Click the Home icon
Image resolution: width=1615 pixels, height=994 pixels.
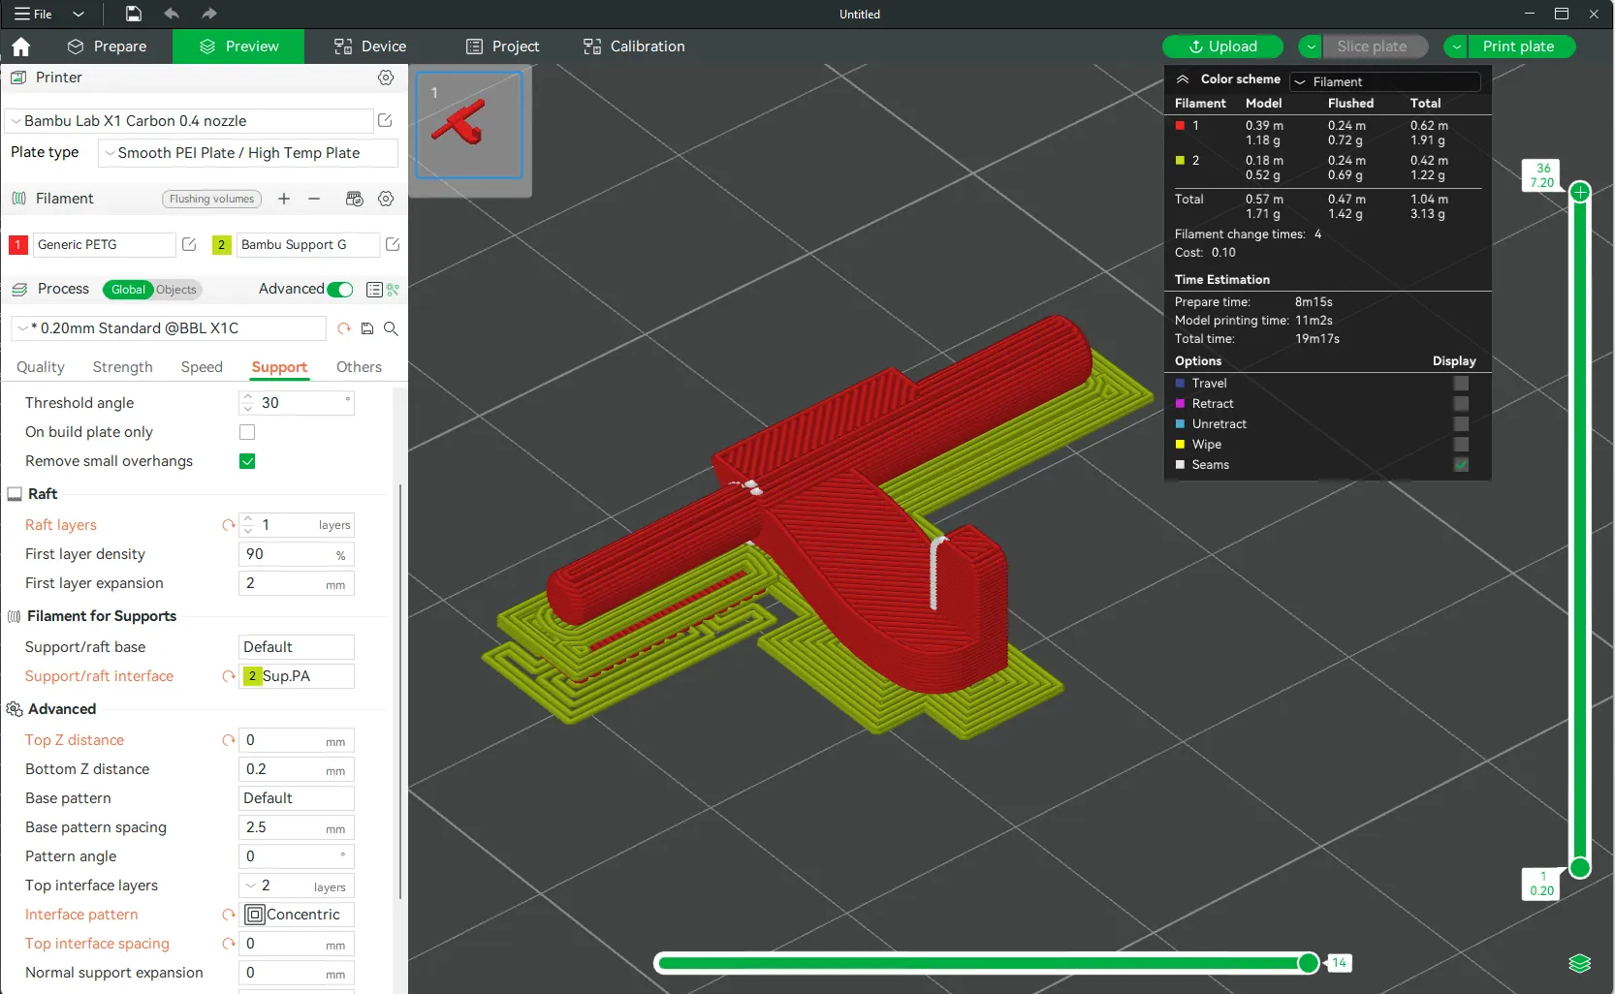21,47
